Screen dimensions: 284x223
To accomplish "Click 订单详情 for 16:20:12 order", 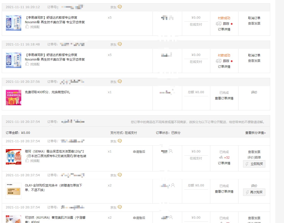I will click(224, 29).
